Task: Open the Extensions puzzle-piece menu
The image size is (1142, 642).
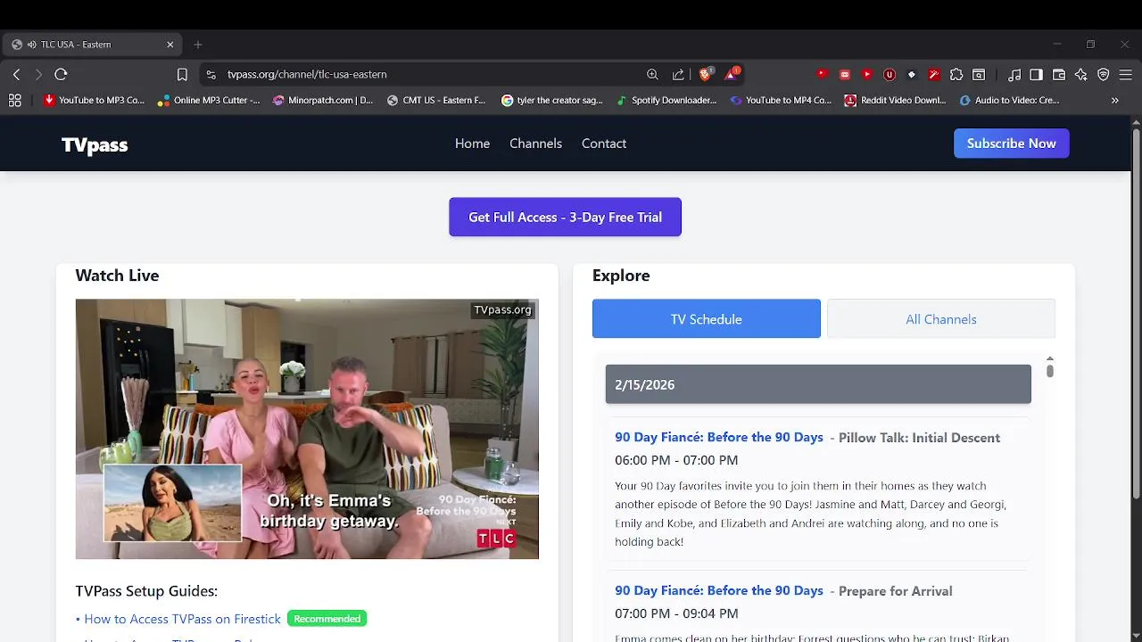Action: point(956,75)
